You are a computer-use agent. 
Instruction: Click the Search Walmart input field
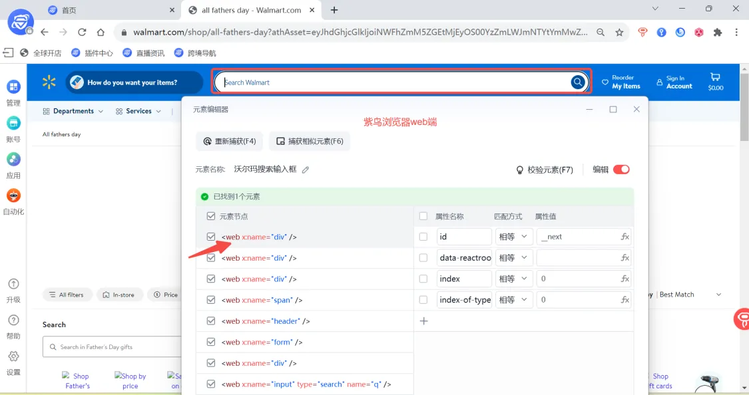pos(393,82)
